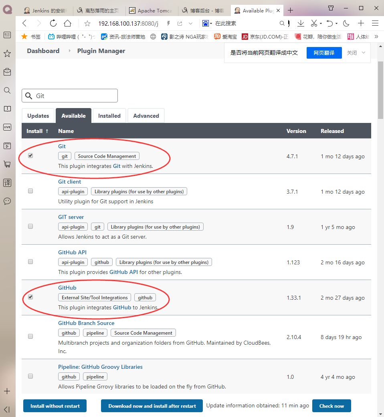
Task: Click Download now and install after restart
Action: 152,406
